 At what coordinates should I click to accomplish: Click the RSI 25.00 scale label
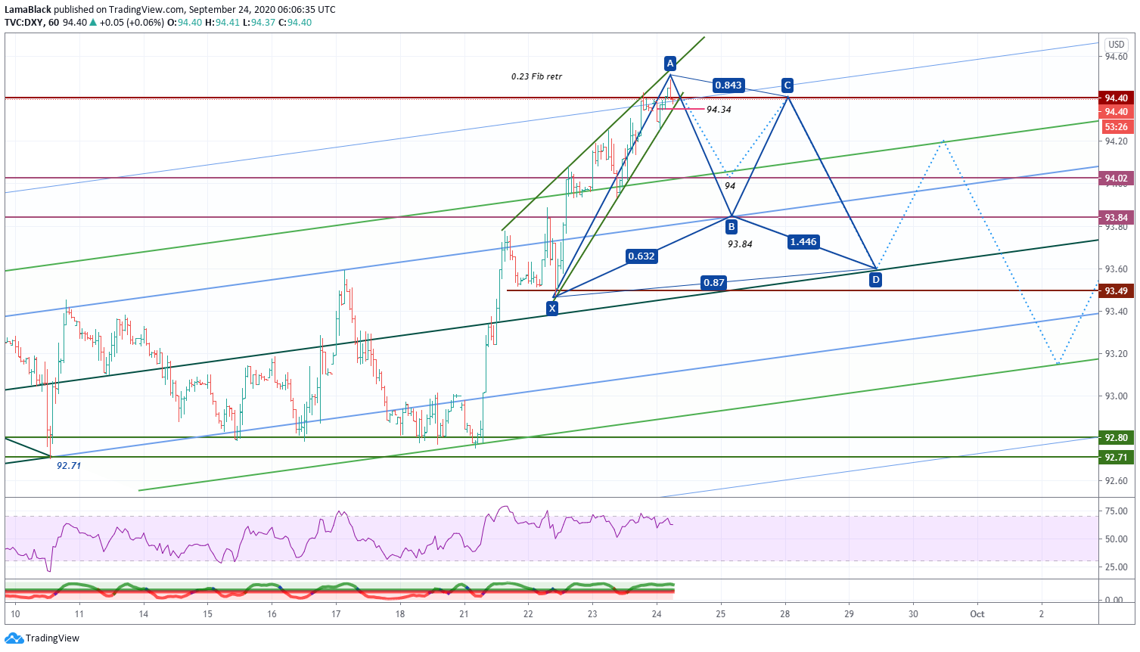[1117, 567]
